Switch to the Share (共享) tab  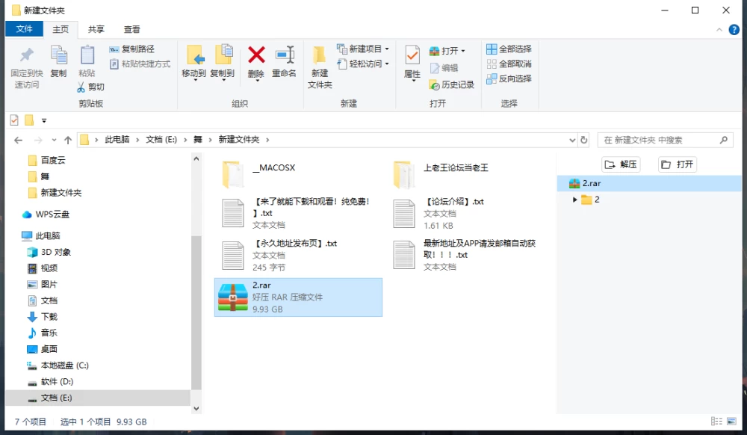point(96,30)
